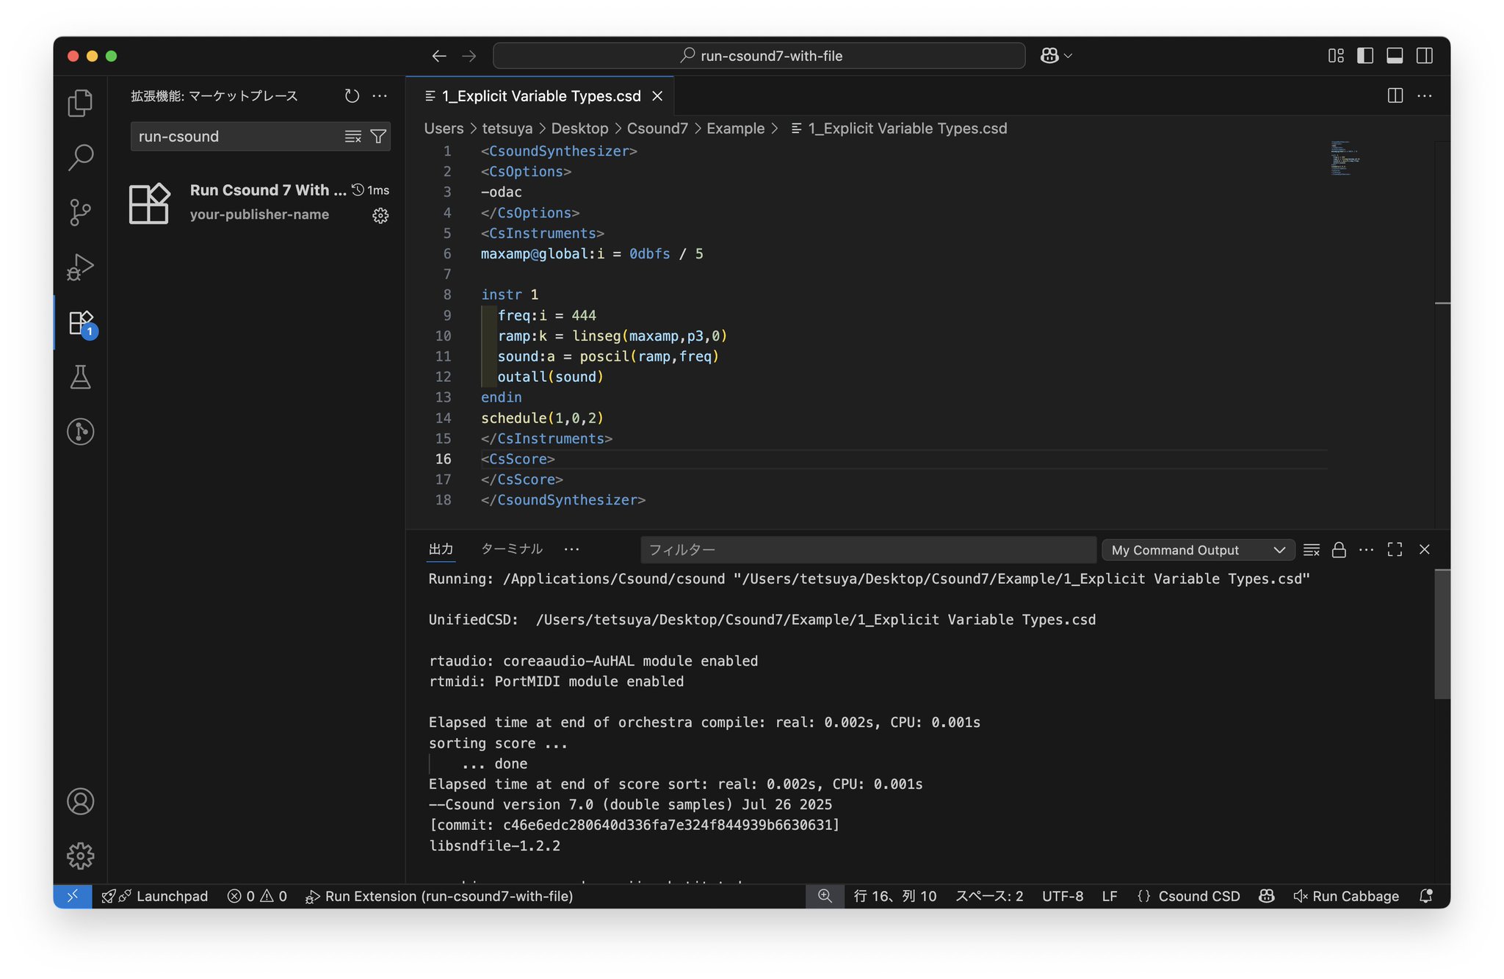The image size is (1504, 979).
Task: Maximize the panel size
Action: coord(1395,550)
